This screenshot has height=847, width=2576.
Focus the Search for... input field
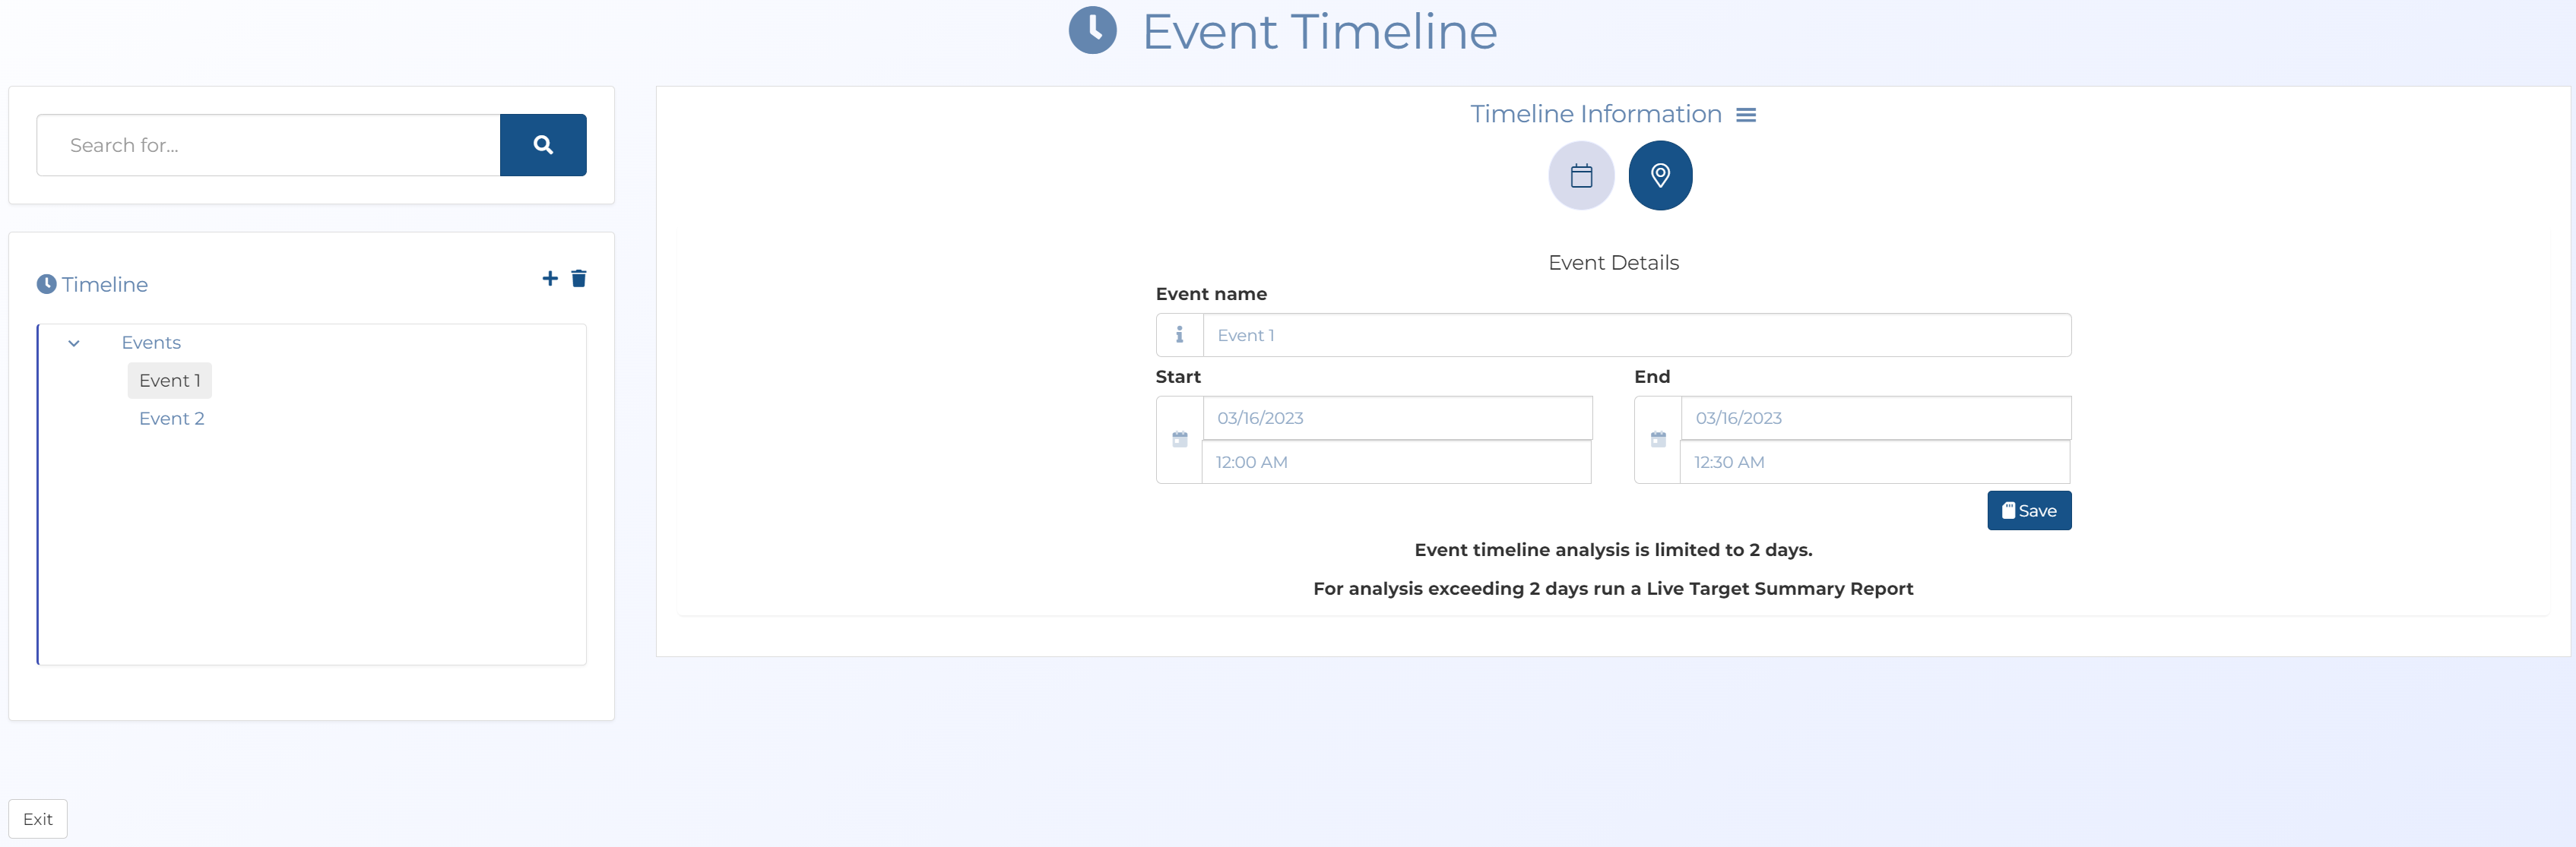click(268, 146)
